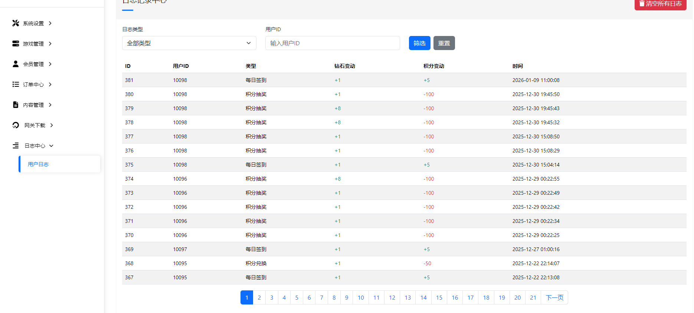Click the Game Management server icon
The image size is (694, 313).
click(16, 44)
